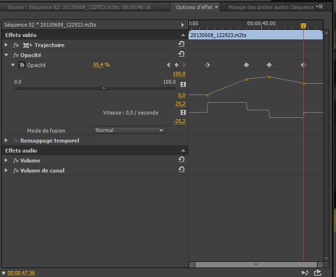Open Mixage des pistes audio tab
This screenshot has height=277, width=336.
[x=271, y=7]
